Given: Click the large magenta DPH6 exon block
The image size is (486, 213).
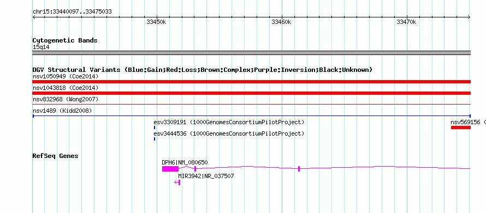Looking at the screenshot, I should 170,169.
